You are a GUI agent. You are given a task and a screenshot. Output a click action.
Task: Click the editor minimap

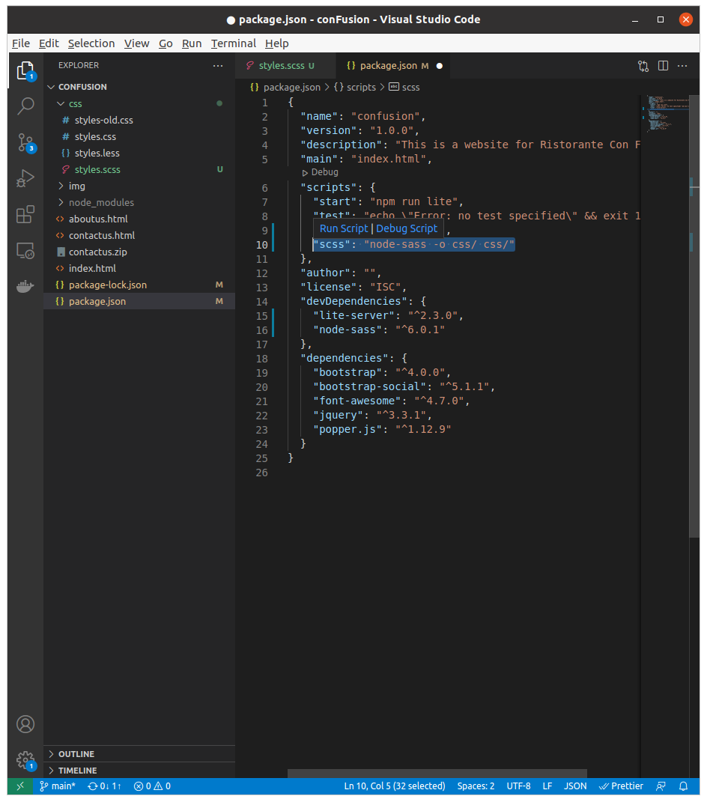tap(665, 114)
